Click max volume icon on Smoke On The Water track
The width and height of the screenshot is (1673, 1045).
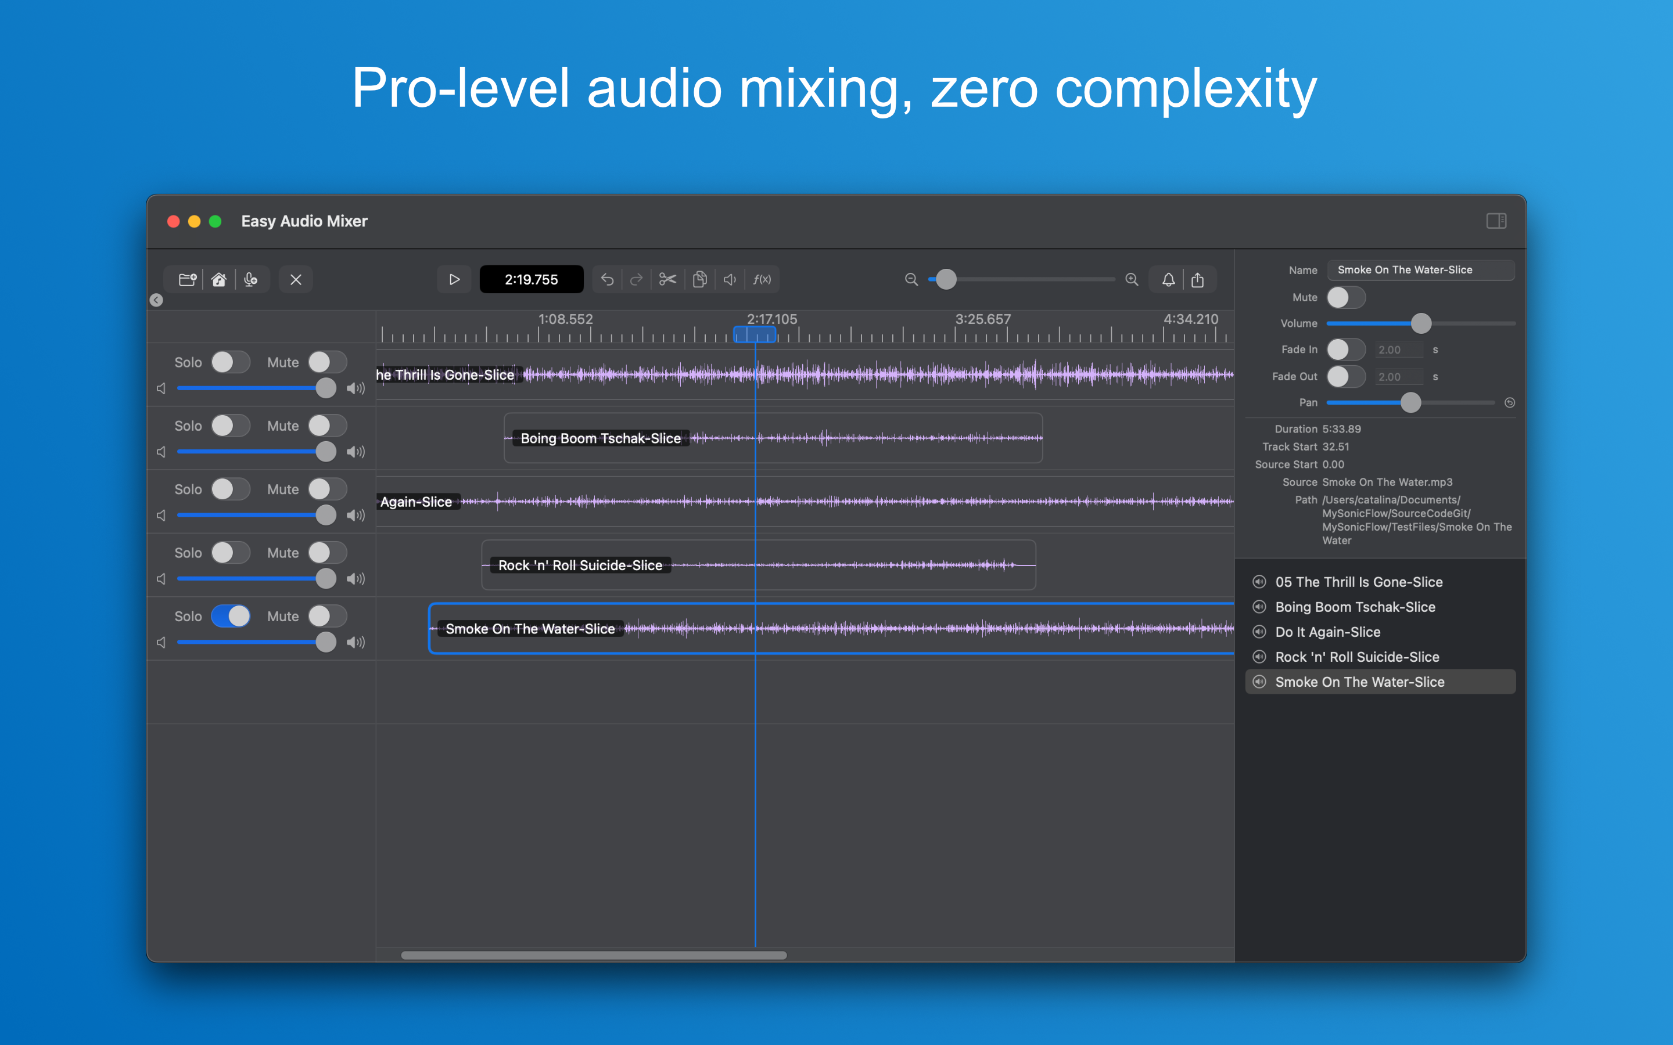356,642
